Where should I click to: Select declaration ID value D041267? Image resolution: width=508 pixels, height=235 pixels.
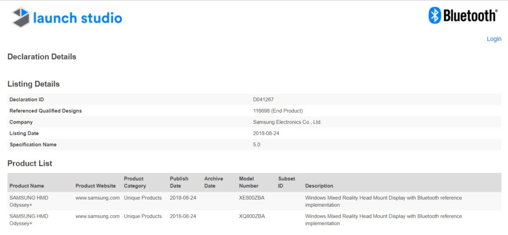coord(263,100)
